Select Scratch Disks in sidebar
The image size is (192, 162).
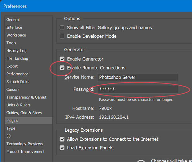click(x=18, y=82)
